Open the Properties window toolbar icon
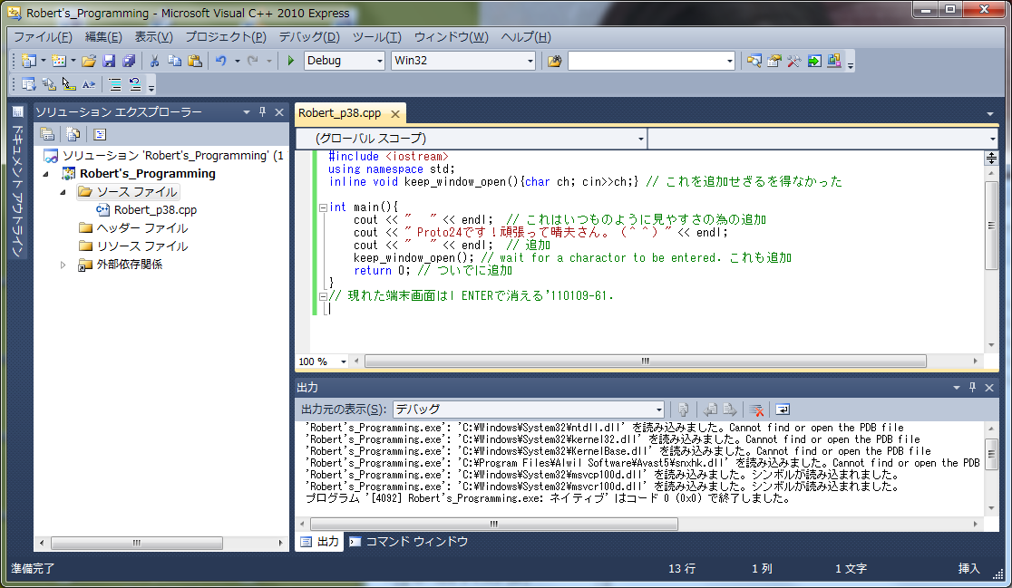 point(774,61)
